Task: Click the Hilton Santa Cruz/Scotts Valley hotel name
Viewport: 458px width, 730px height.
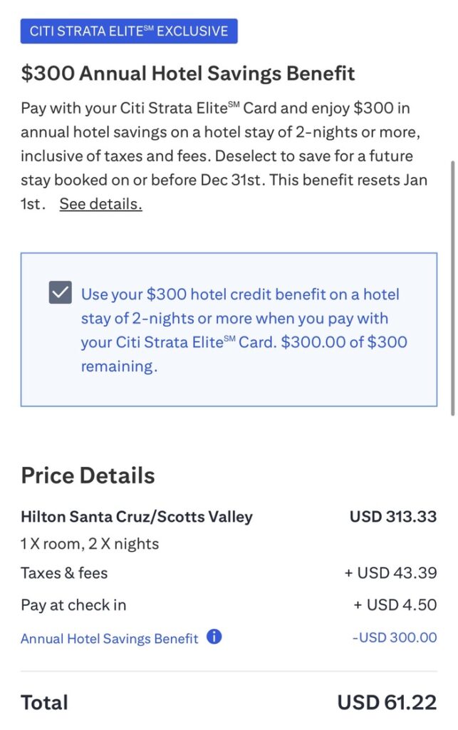Action: click(137, 516)
